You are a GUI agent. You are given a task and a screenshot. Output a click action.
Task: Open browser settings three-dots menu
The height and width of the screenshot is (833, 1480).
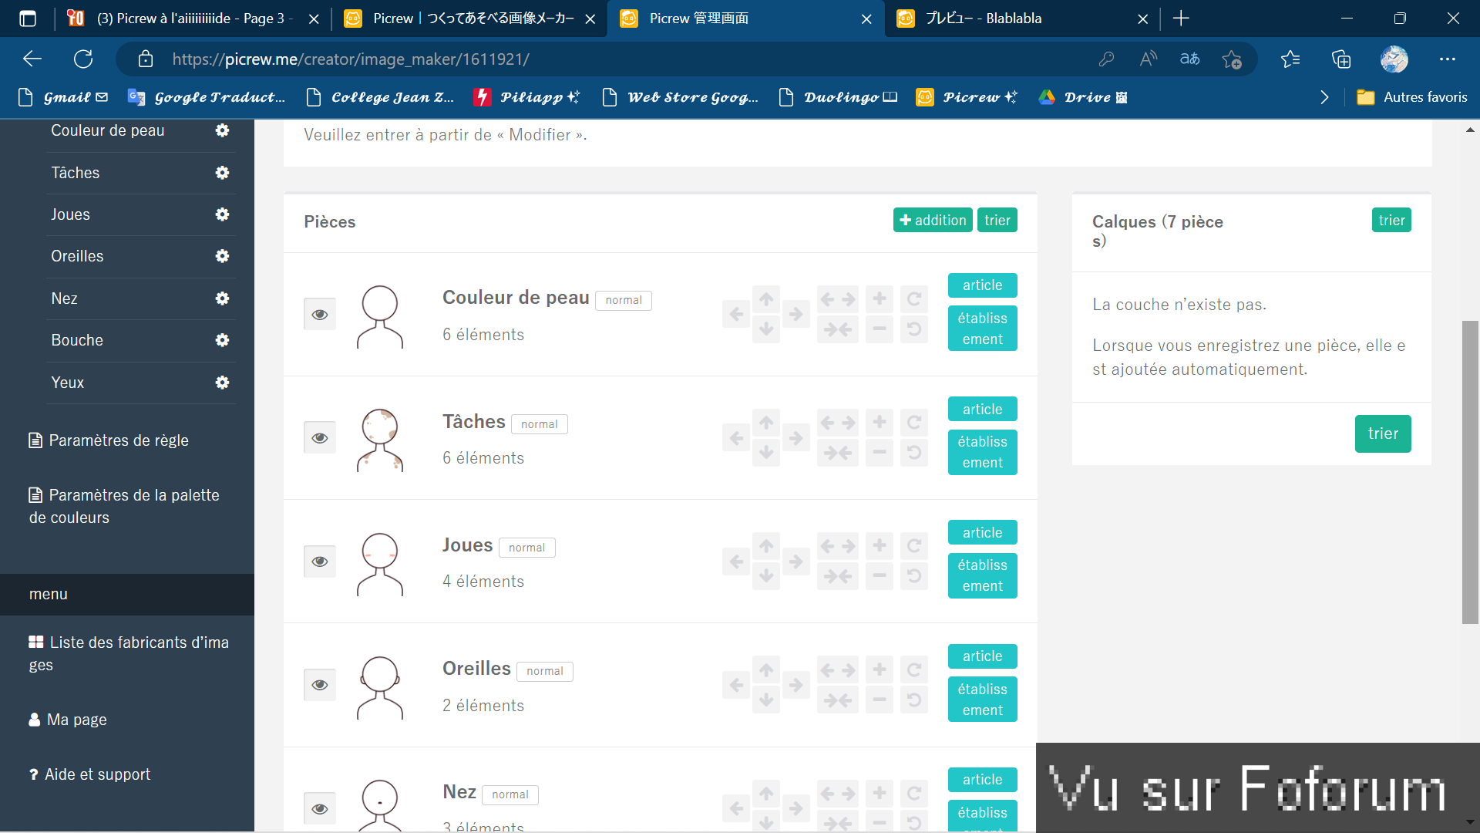pos(1447,59)
